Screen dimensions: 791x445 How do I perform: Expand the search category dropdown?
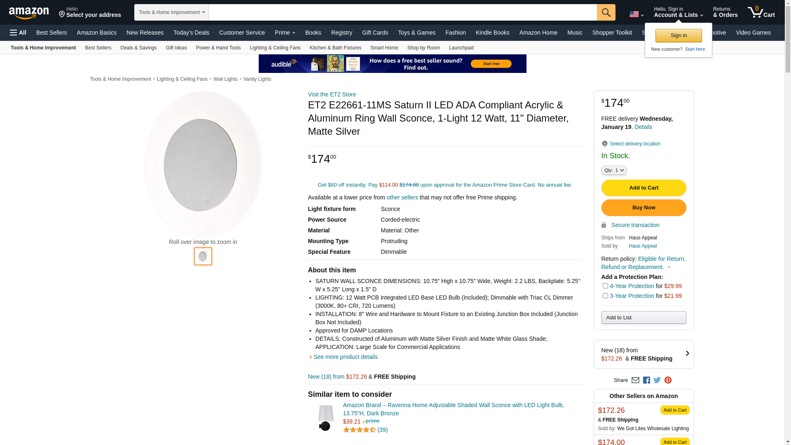[x=171, y=12]
